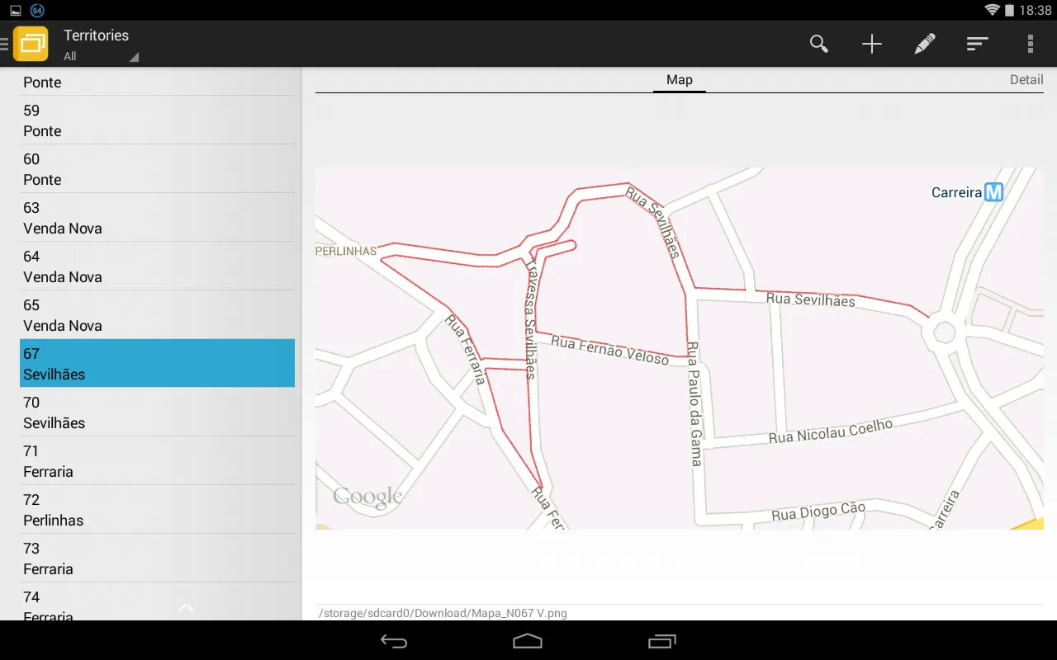Select highlighted territory 67 Sevilhães

[x=157, y=363]
